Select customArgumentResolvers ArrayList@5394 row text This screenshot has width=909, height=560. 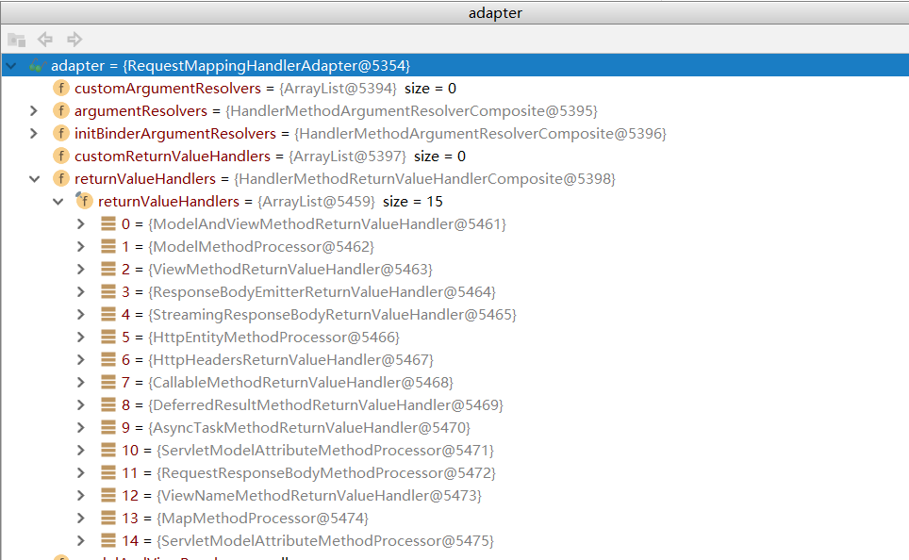click(266, 88)
